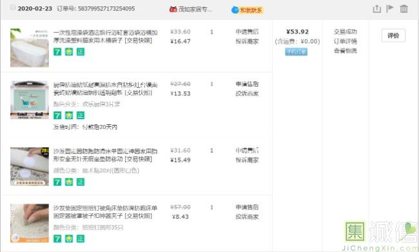419x252 pixels.
Task: Open the bathtub bag product thumbnail
Action: pyautogui.click(x=30, y=48)
